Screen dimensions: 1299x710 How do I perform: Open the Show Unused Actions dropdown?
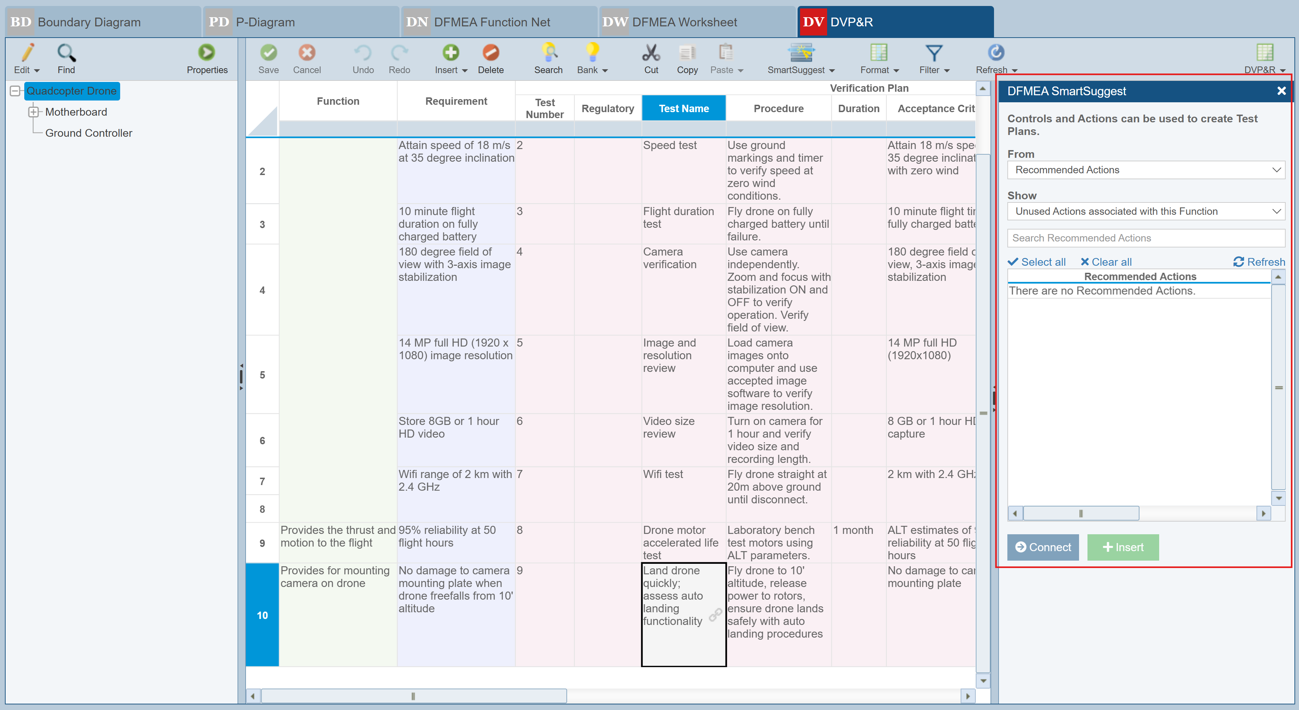(1145, 212)
